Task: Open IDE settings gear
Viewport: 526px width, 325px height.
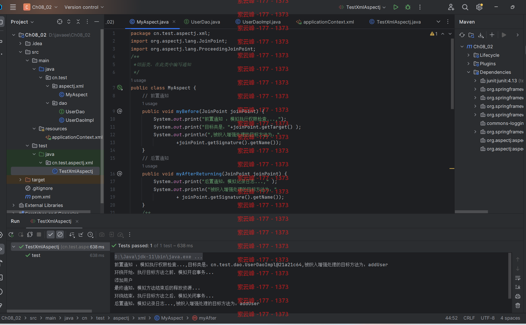Action: pyautogui.click(x=479, y=7)
